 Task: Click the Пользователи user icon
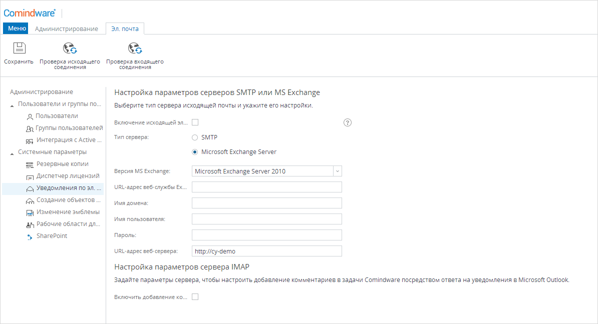(x=30, y=116)
